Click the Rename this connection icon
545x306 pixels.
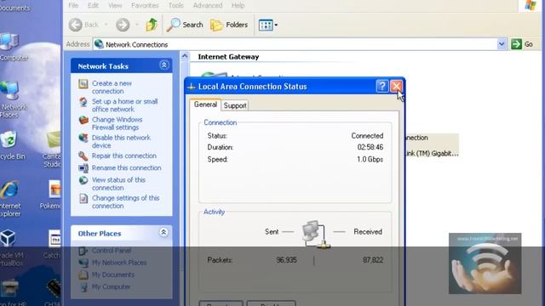click(x=83, y=168)
